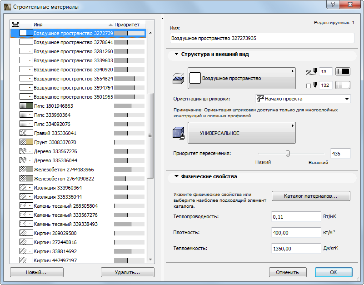Sort the list by Имя column
This screenshot has height=285, width=364.
[x=73, y=25]
